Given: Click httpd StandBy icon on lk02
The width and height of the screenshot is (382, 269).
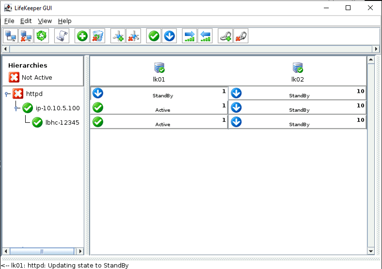Looking at the screenshot, I should tap(236, 93).
